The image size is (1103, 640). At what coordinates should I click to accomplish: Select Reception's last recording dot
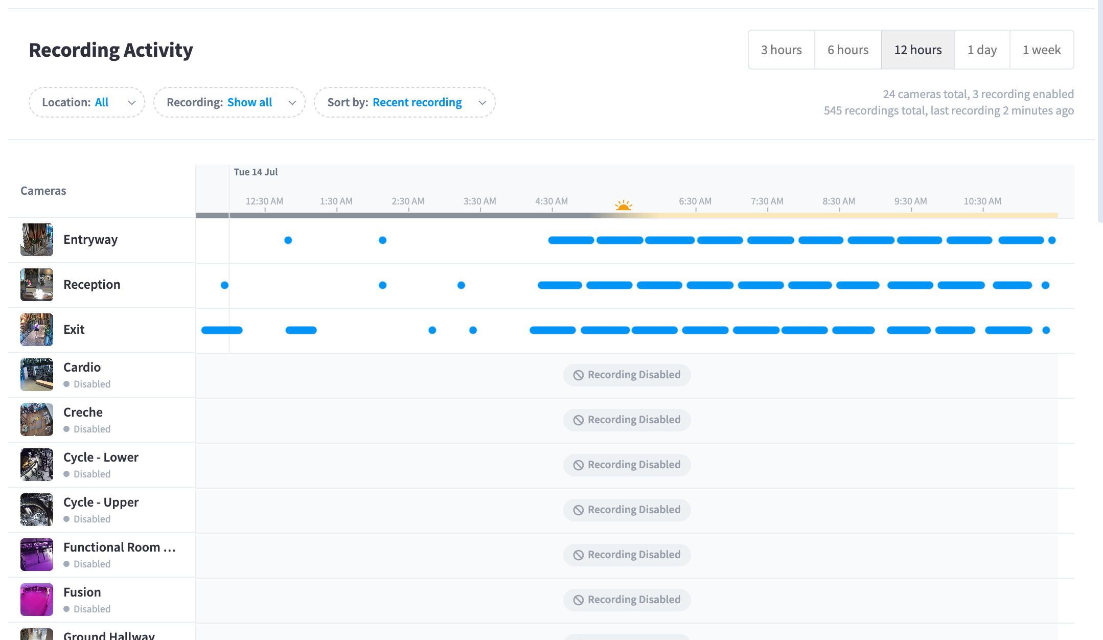click(x=1045, y=285)
